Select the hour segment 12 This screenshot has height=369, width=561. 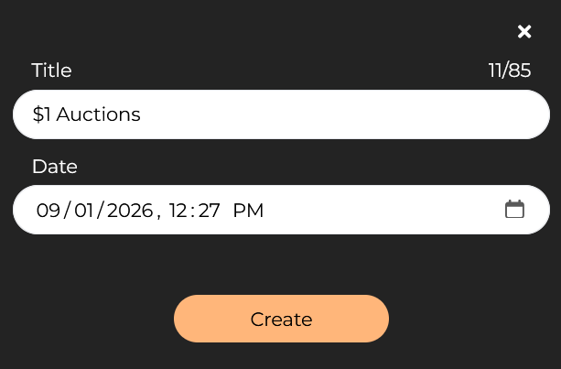click(x=178, y=210)
